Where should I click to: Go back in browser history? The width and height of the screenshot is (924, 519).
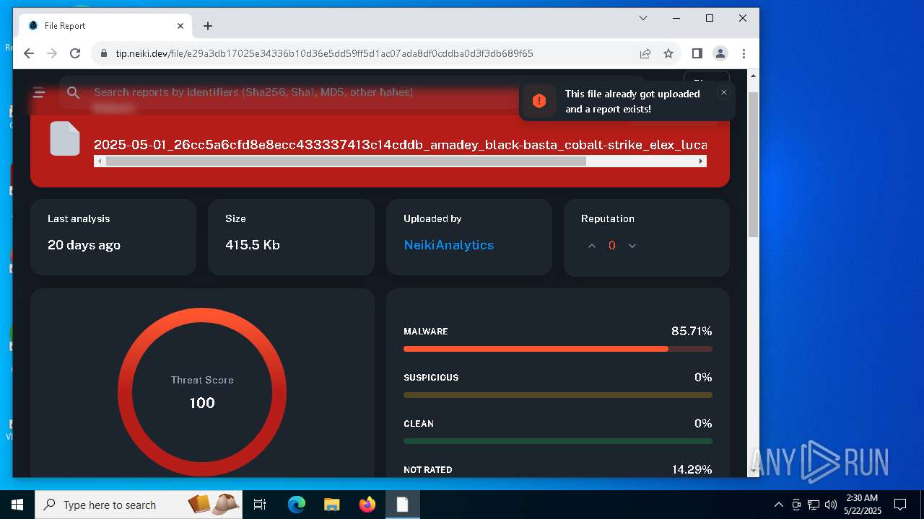click(x=29, y=53)
